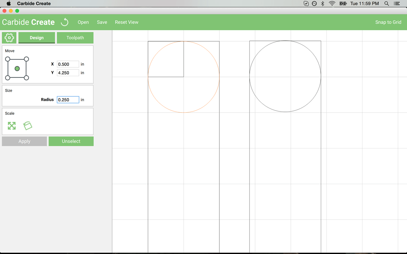Click the undo arrow icon in header
This screenshot has height=254, width=407.
[65, 22]
